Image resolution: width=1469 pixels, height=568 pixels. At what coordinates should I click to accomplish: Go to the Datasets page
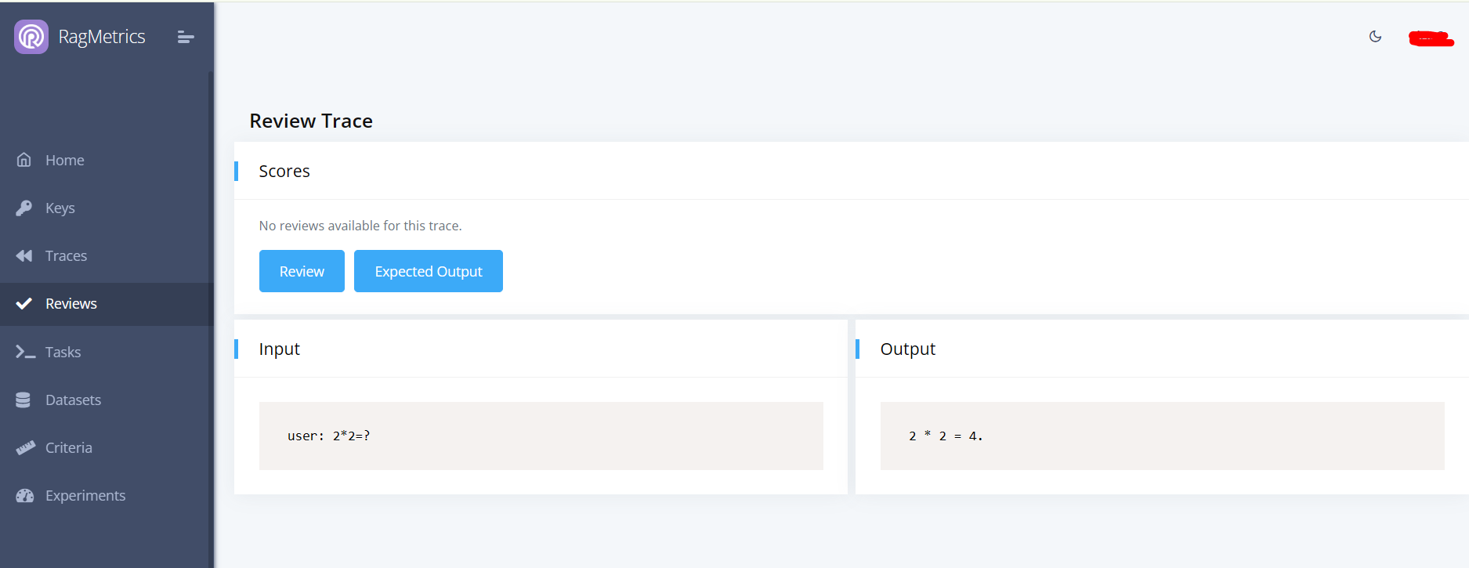73,400
